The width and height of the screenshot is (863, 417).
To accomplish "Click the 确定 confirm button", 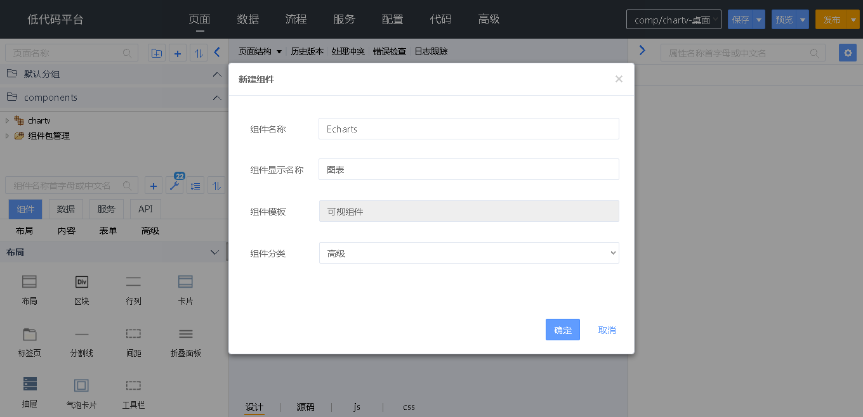I will (x=562, y=330).
